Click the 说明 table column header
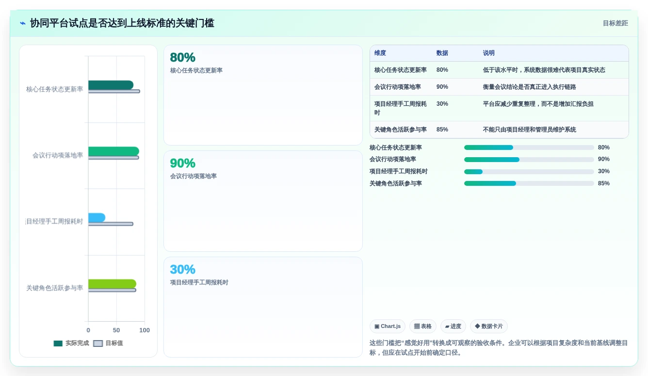 (489, 53)
